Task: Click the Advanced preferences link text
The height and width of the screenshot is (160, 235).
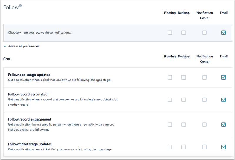Action: pyautogui.click(x=24, y=46)
